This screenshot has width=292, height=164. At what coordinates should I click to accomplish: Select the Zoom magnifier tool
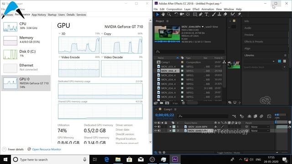pyautogui.click(x=169, y=14)
